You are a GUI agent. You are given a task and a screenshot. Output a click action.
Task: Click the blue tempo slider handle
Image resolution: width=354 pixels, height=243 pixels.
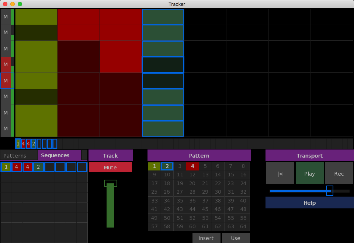click(x=330, y=191)
